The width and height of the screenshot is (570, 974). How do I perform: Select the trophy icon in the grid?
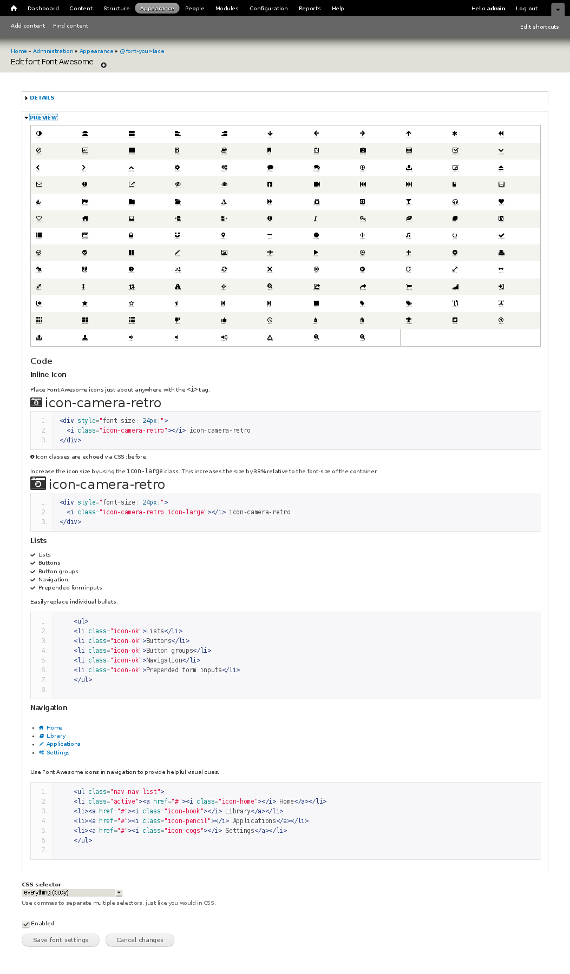(409, 320)
